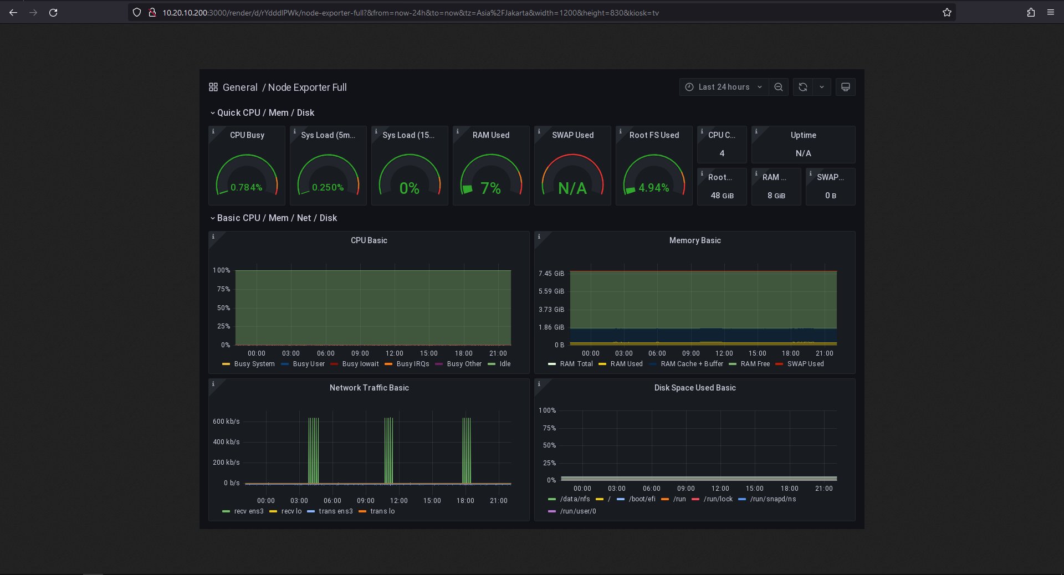1064x575 pixels.
Task: Click the 48 GiB RootFS Total value
Action: 722,196
